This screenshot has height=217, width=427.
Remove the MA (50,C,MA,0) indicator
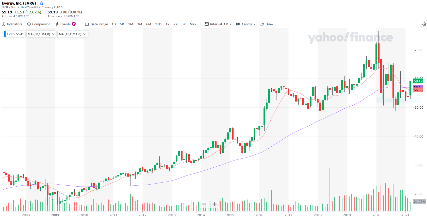[x=53, y=34]
